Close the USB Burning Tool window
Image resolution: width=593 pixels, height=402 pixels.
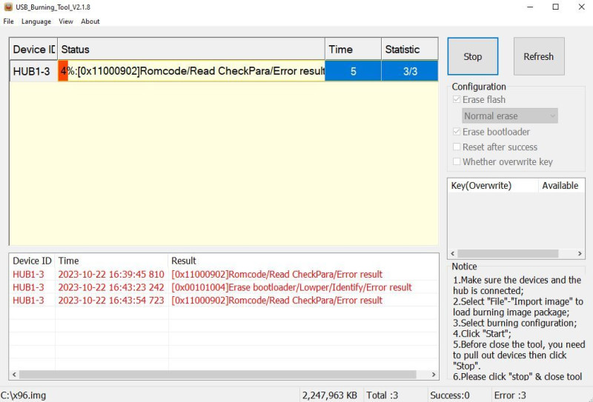click(x=581, y=7)
